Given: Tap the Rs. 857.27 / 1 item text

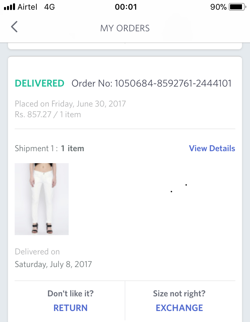Looking at the screenshot, I should click(x=48, y=115).
